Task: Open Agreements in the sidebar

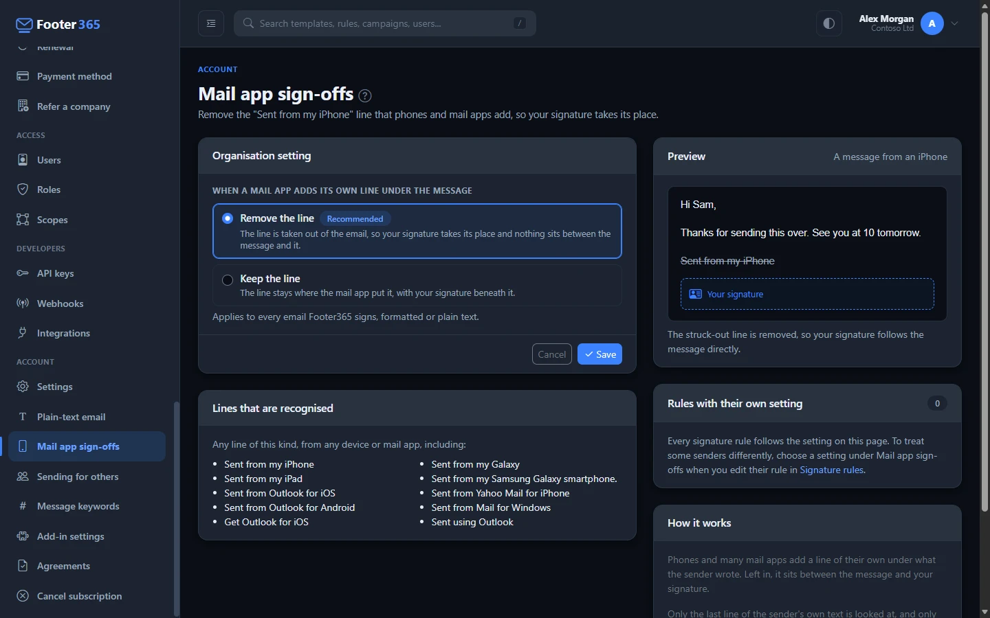Action: click(87, 566)
